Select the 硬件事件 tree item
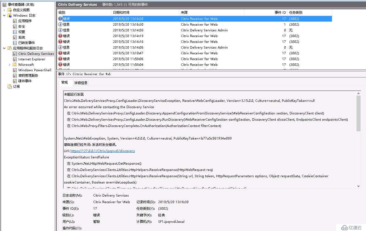366x231 pixels. click(25, 81)
